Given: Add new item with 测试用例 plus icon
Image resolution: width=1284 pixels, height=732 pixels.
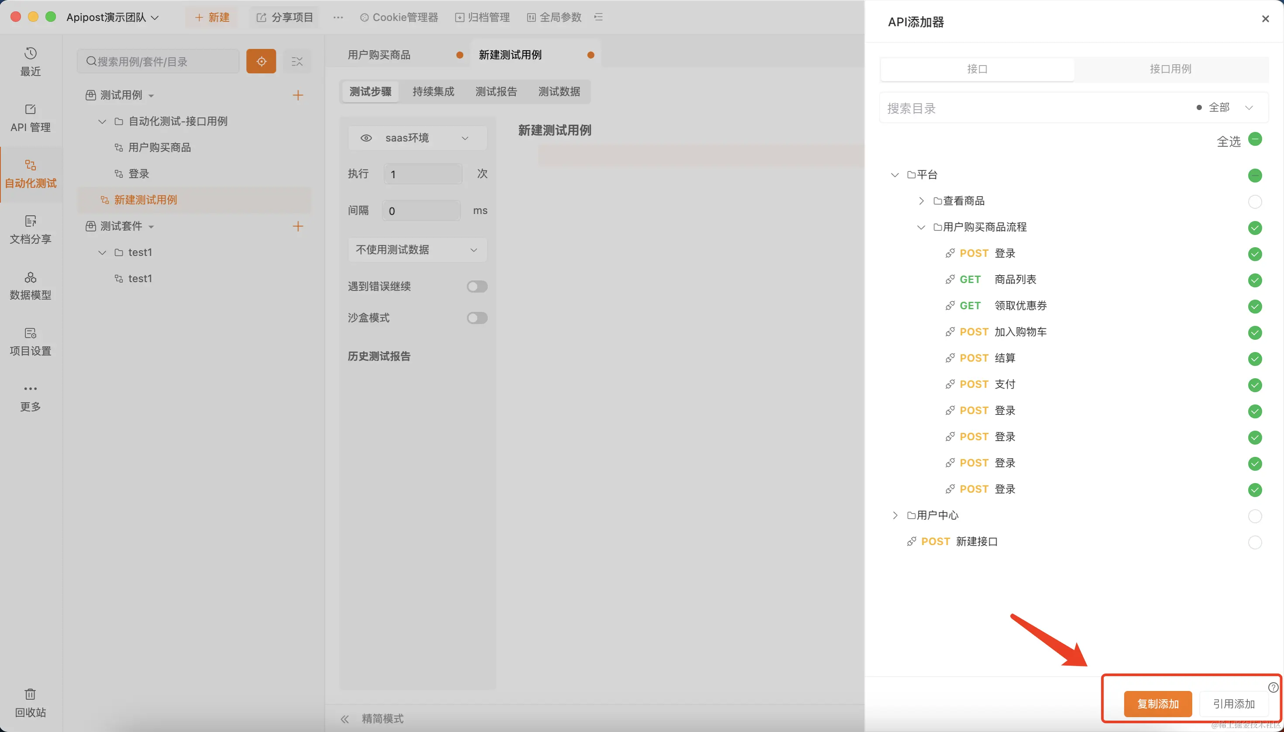Looking at the screenshot, I should [297, 95].
